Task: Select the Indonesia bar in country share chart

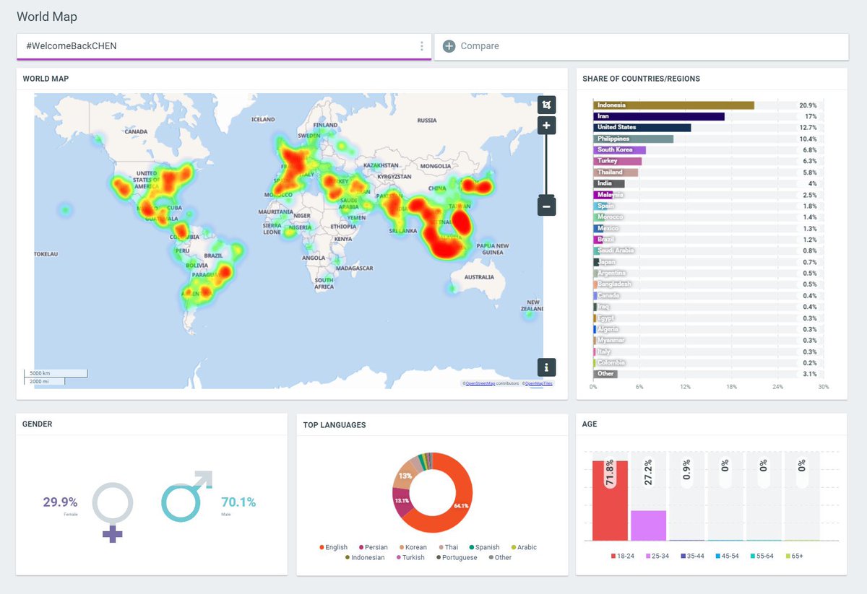Action: click(673, 105)
